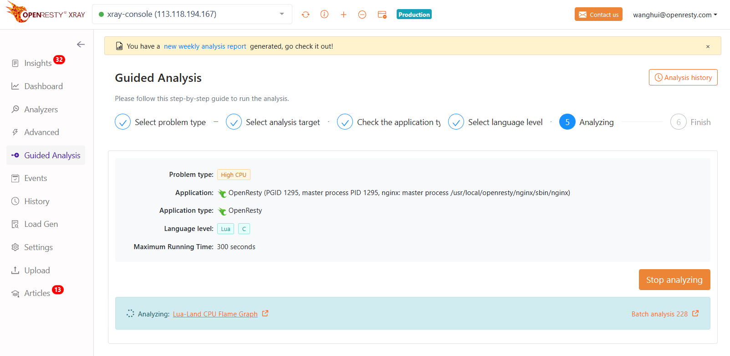This screenshot has width=730, height=356.
Task: Click the Events calendar icon
Action: click(x=15, y=178)
